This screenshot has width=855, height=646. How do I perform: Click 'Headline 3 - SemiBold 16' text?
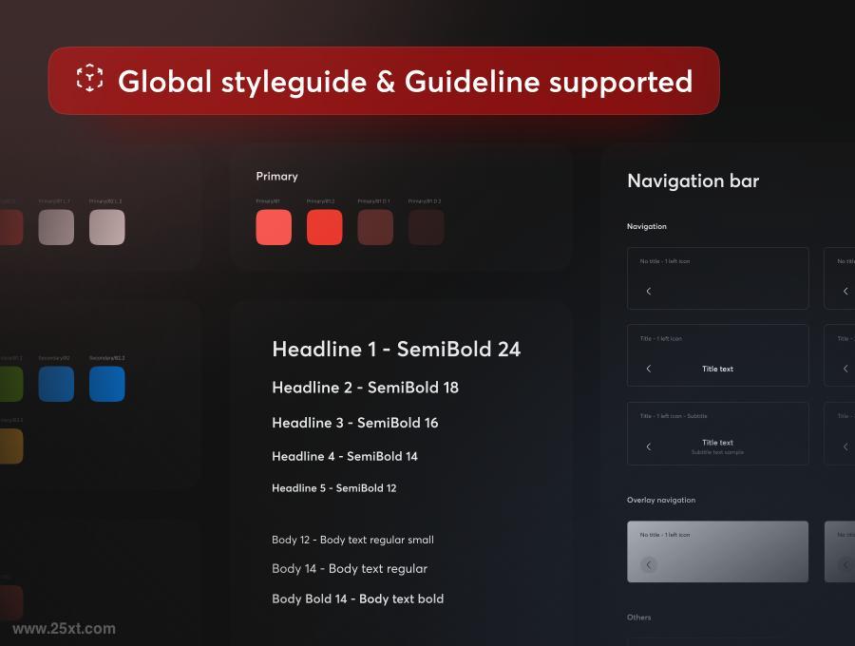click(354, 423)
